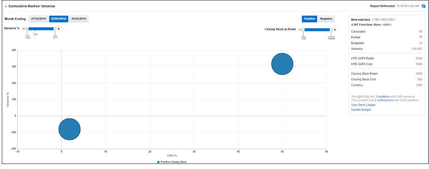
Task: Select the bubble at CMO 50%
Action: coord(282,64)
